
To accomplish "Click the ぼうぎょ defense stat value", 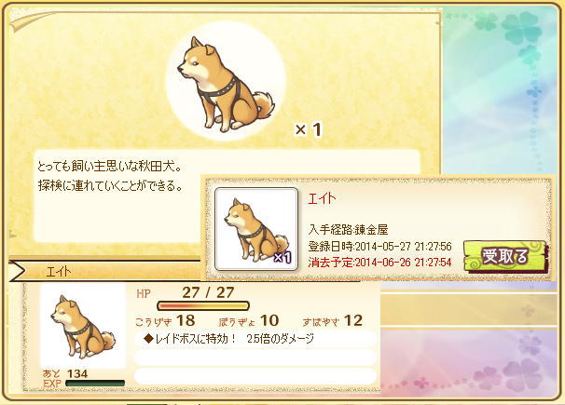I will point(269,320).
